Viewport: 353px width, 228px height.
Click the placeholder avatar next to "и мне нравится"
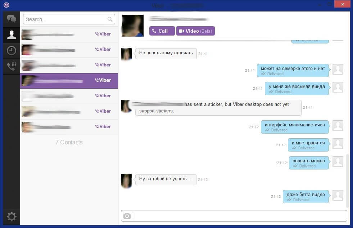point(338,144)
